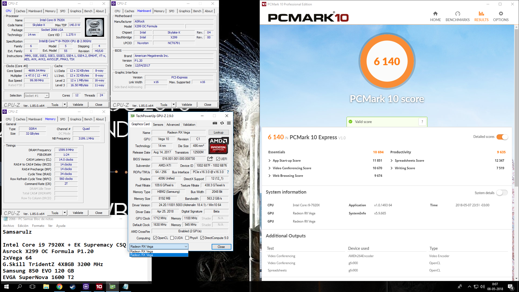Toggle OpenCL checkbox in GPU-Z
Image resolution: width=519 pixels, height=292 pixels.
click(x=155, y=238)
